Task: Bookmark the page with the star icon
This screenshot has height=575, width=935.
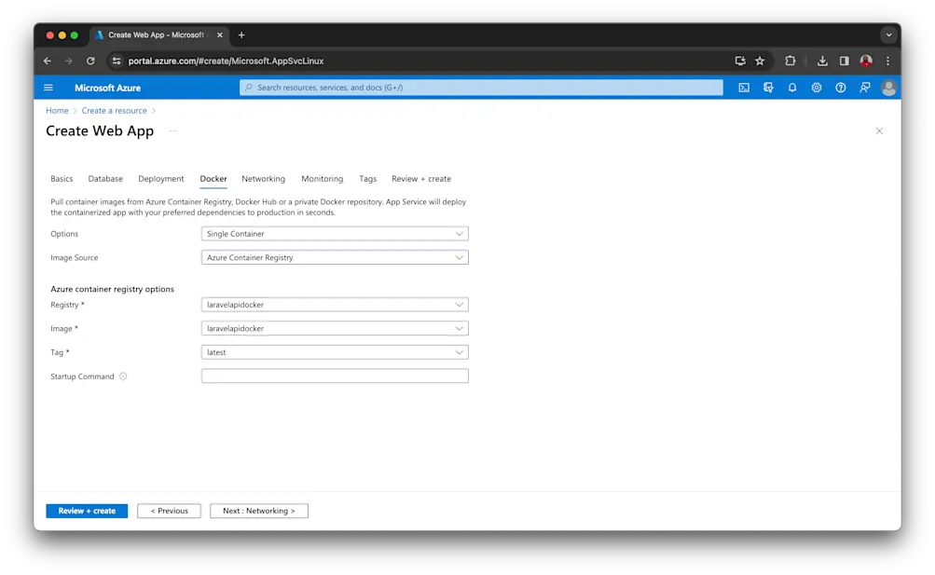Action: tap(760, 60)
